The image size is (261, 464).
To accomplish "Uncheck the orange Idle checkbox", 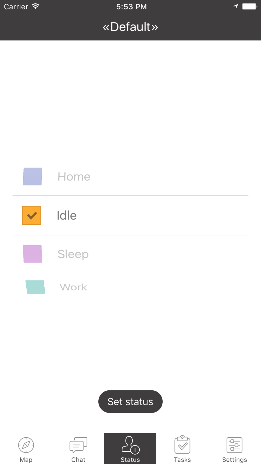I will (32, 215).
